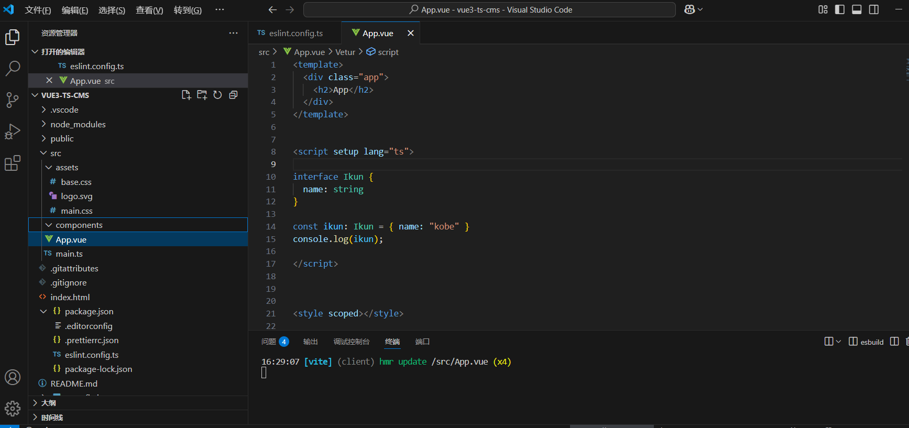
Task: Go back using the navigation arrow
Action: tap(272, 9)
